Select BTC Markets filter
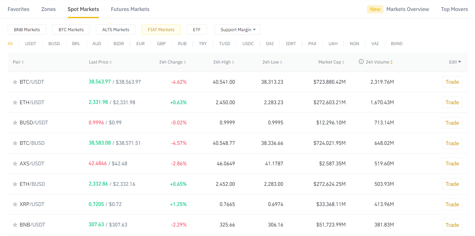This screenshot has width=475, height=236. [x=71, y=30]
